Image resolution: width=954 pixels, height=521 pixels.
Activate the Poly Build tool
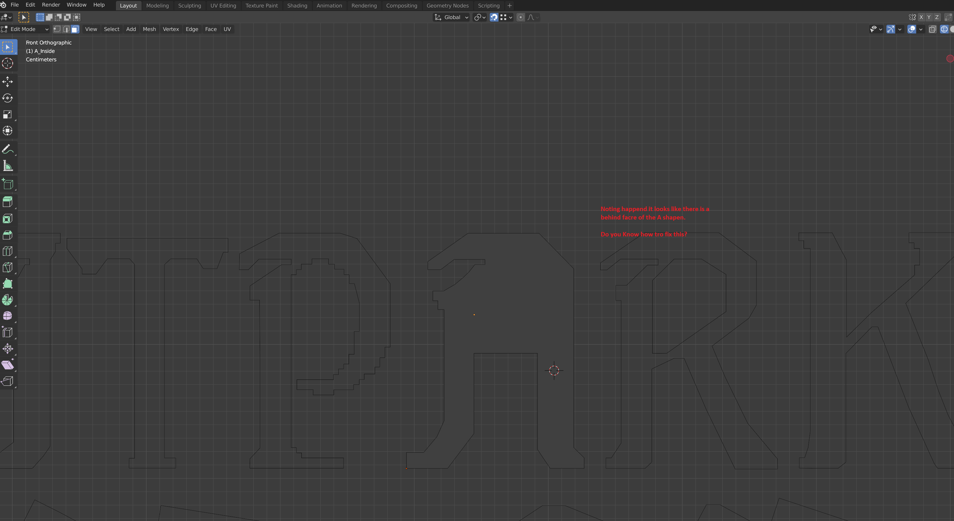pos(8,284)
